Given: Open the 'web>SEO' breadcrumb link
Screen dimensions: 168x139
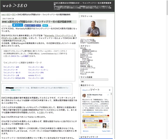Looking at the screenshot, I should coord(6,15).
